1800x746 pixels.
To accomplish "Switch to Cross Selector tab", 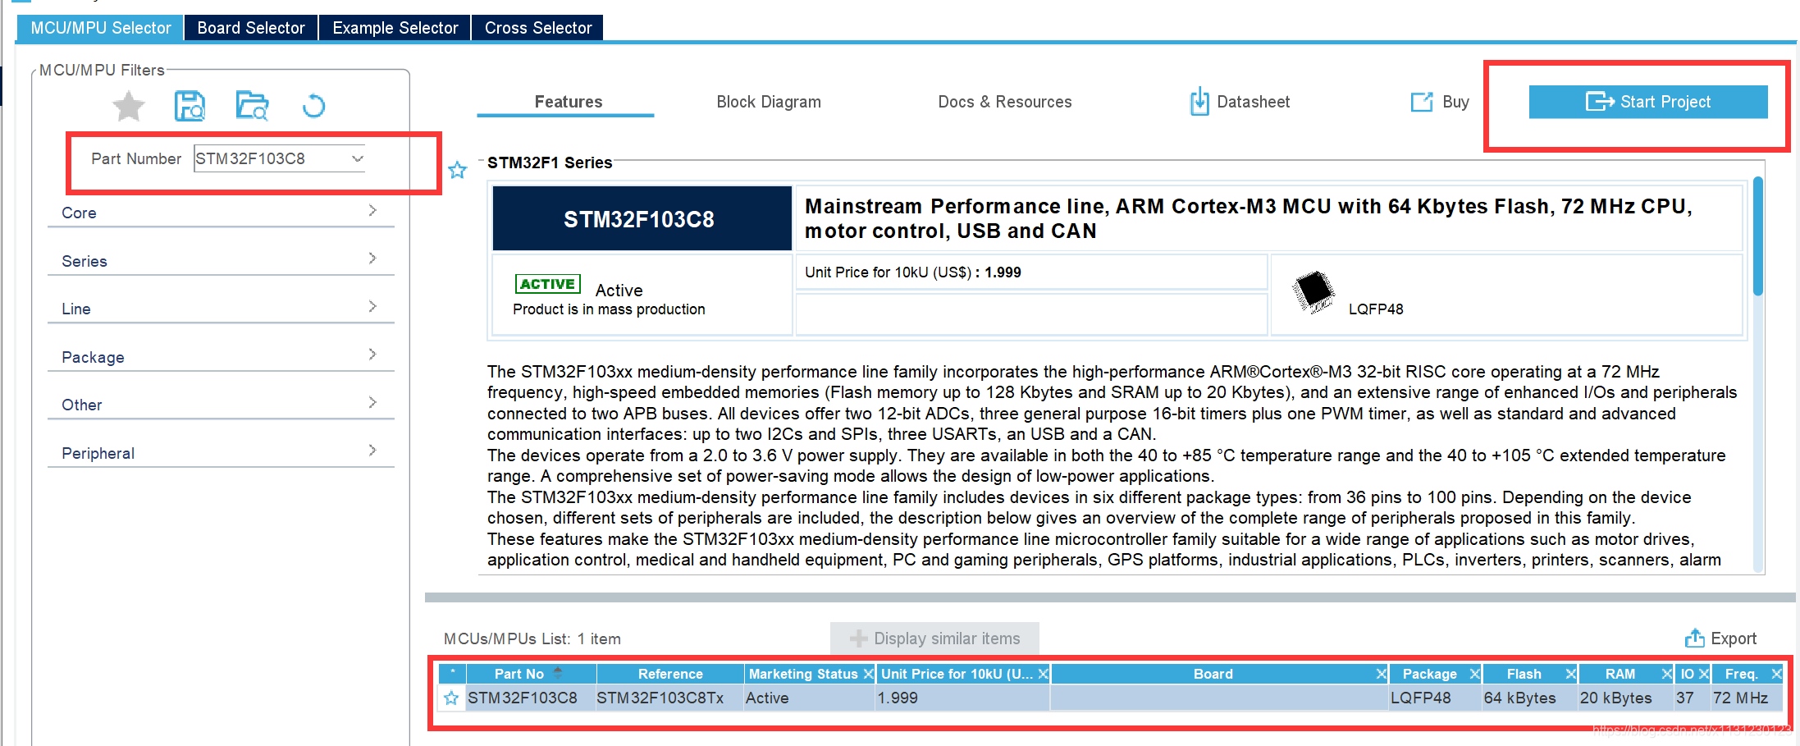I will coord(538,28).
